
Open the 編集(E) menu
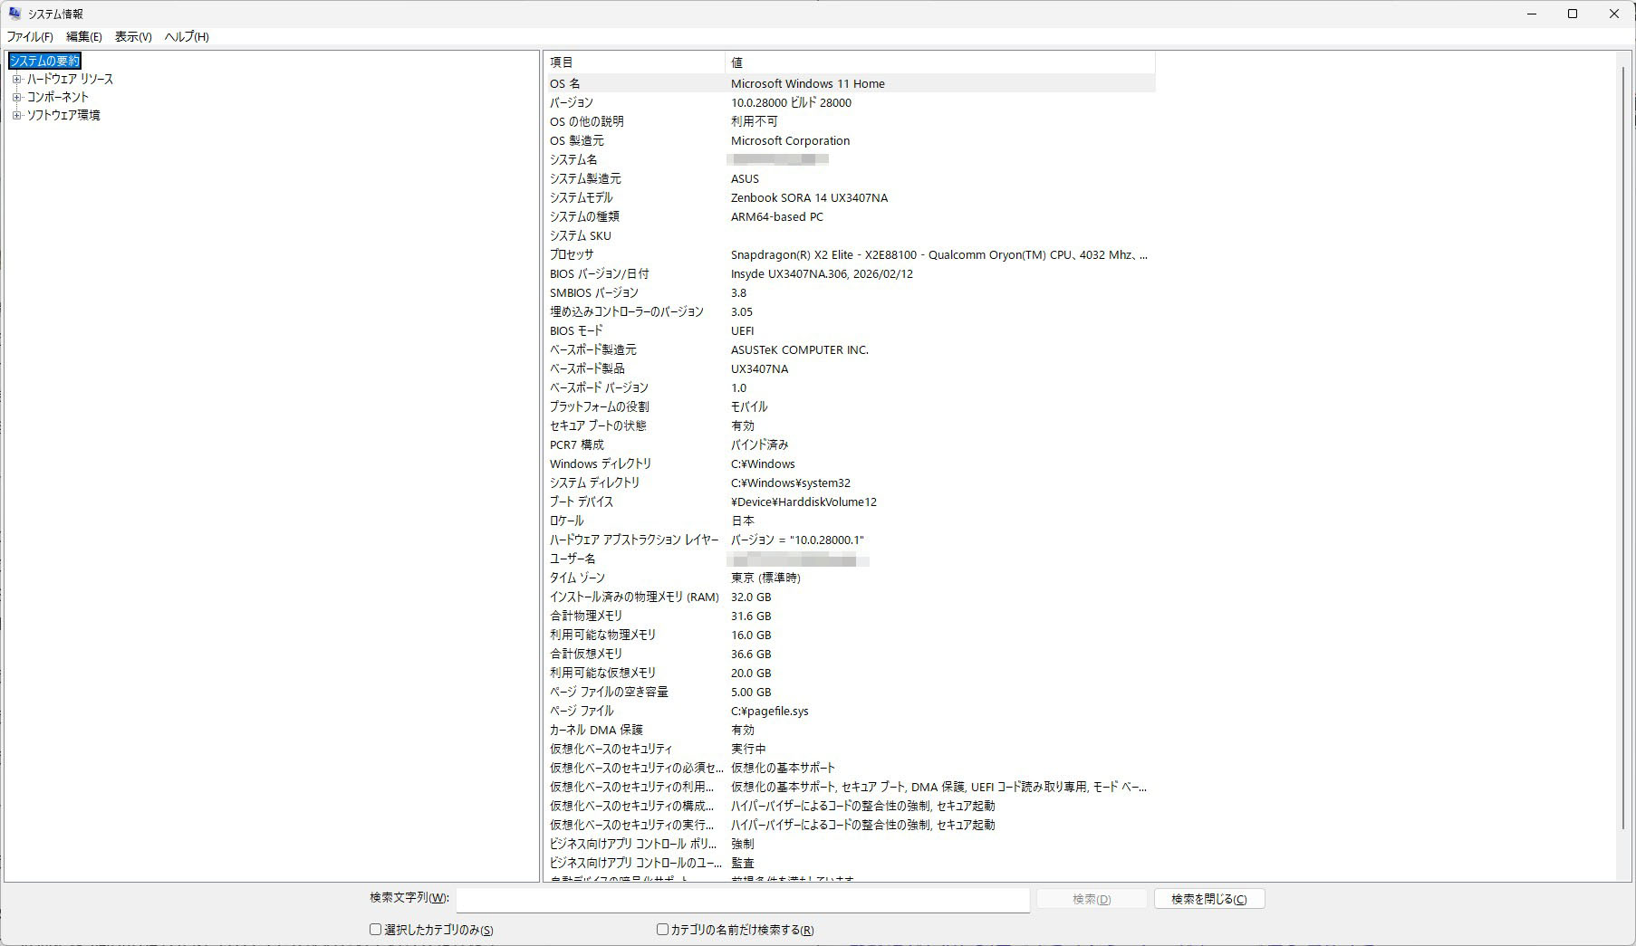click(x=83, y=37)
